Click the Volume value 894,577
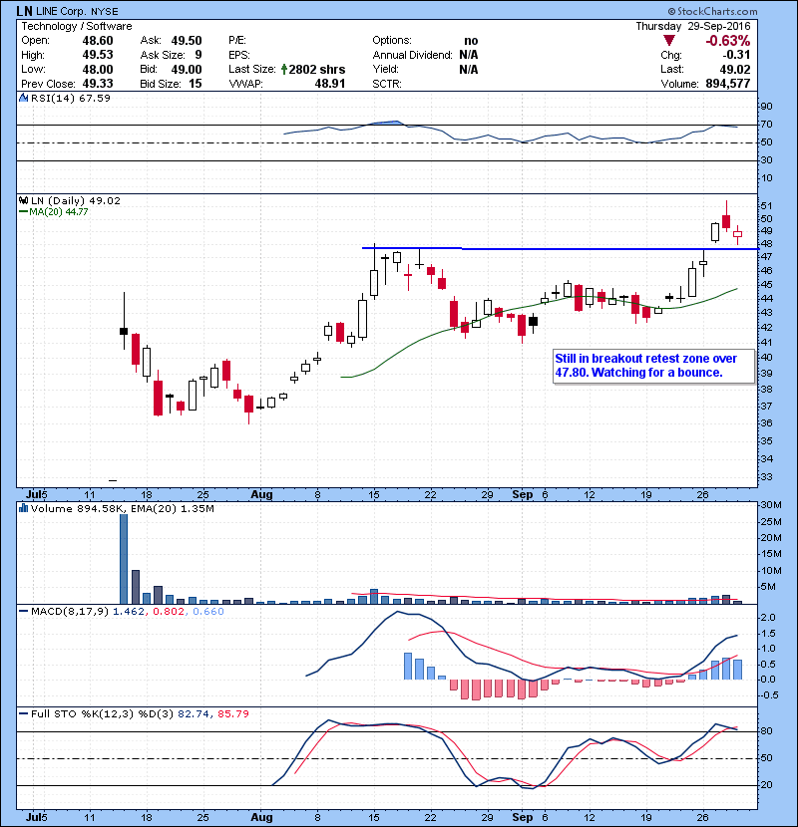 point(728,84)
